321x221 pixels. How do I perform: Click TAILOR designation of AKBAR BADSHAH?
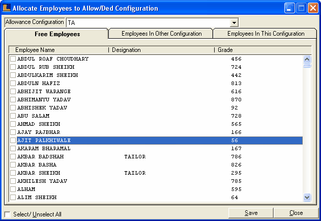pos(135,157)
